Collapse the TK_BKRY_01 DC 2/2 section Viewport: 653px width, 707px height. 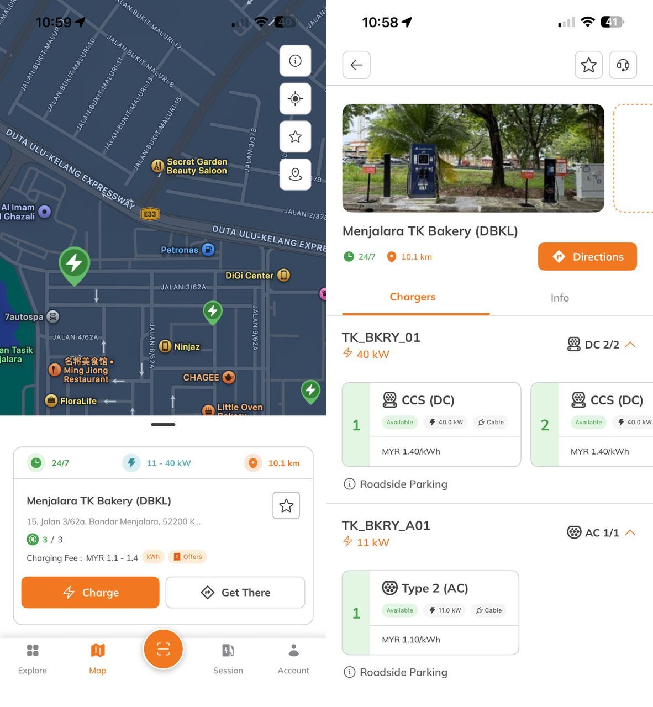pos(630,345)
